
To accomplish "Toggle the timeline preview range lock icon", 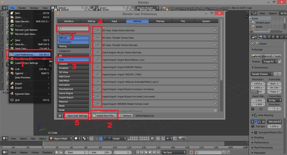I will (x=61, y=152).
